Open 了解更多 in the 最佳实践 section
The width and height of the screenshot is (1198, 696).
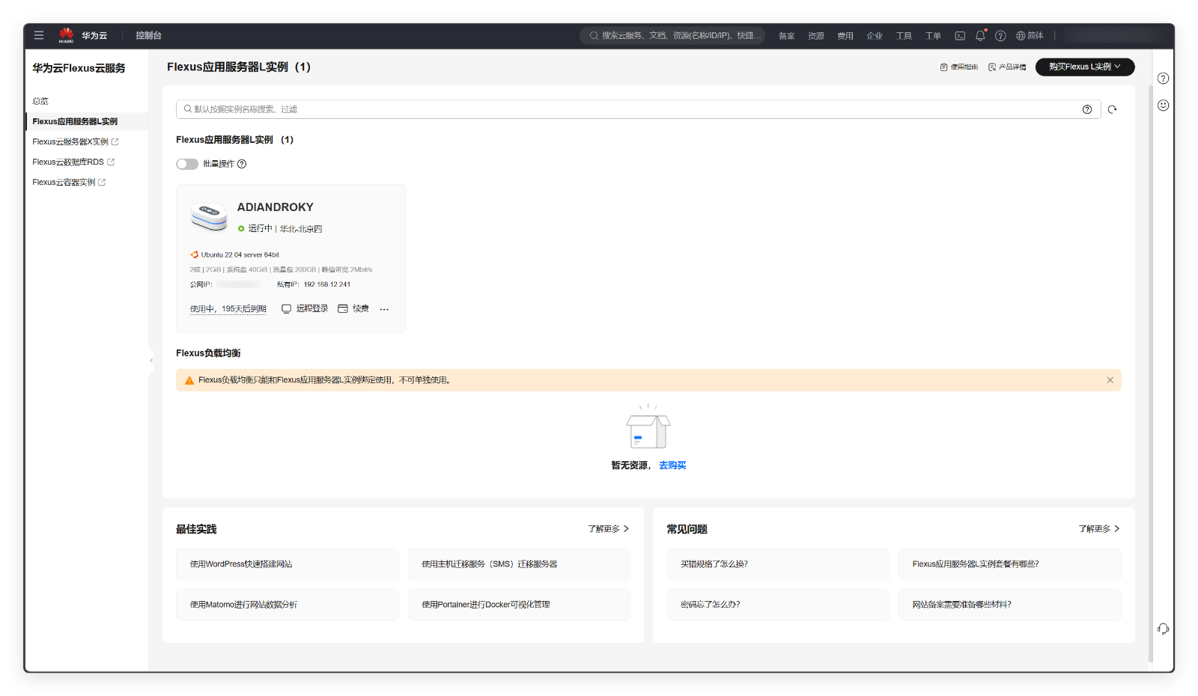coord(608,529)
